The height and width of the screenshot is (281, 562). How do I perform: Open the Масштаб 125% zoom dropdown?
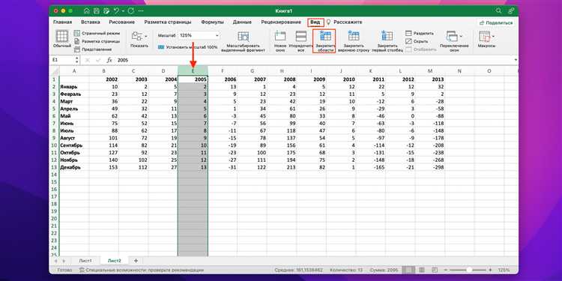pyautogui.click(x=199, y=35)
